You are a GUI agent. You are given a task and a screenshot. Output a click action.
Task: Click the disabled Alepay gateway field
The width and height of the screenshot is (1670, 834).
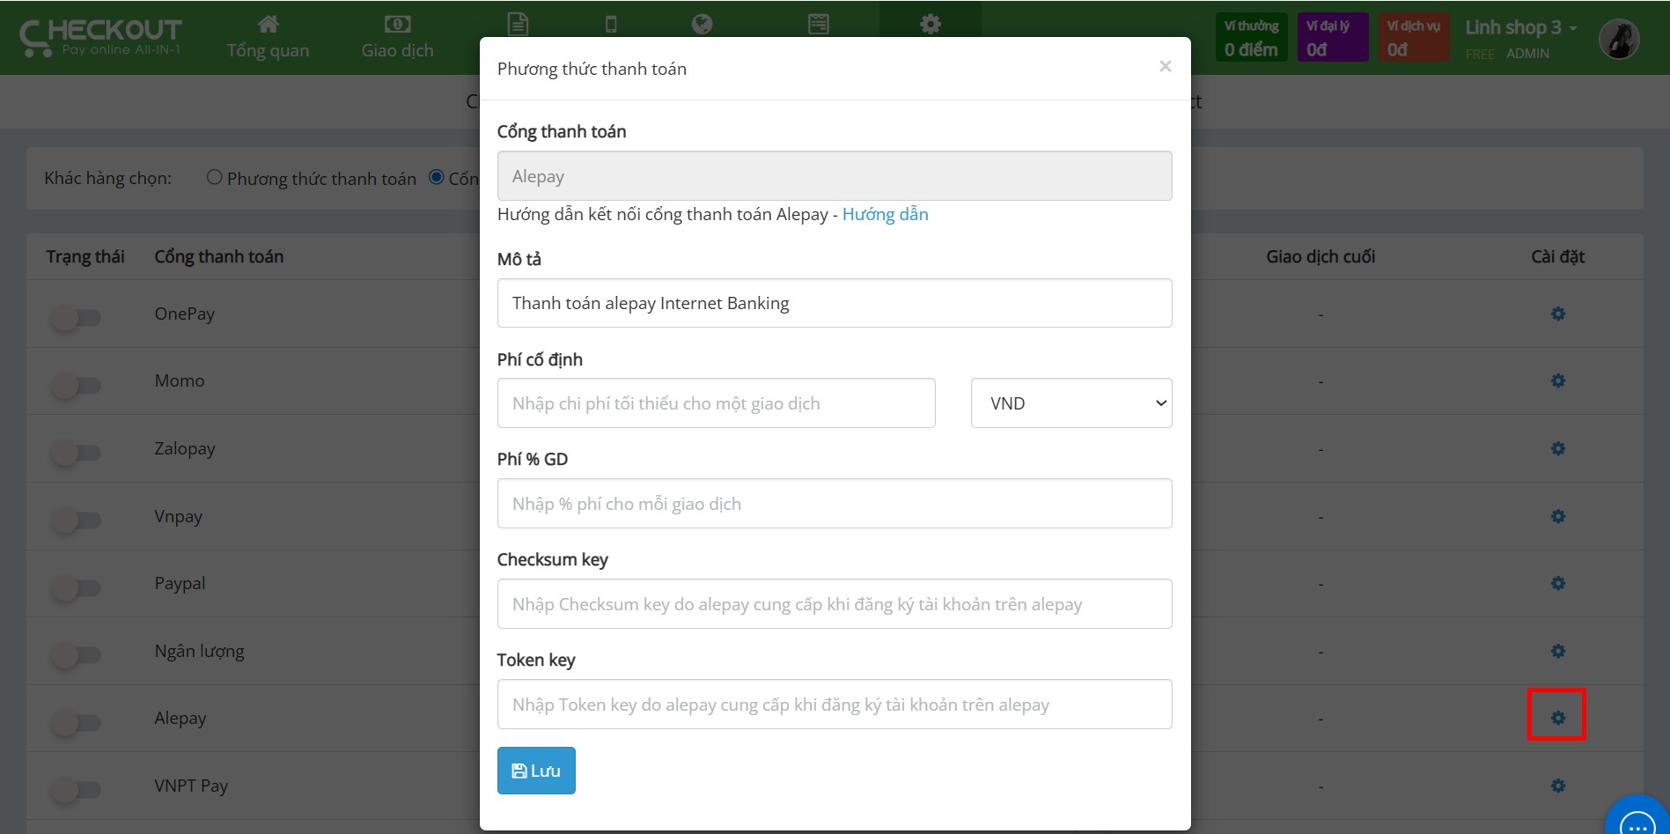[x=835, y=176]
